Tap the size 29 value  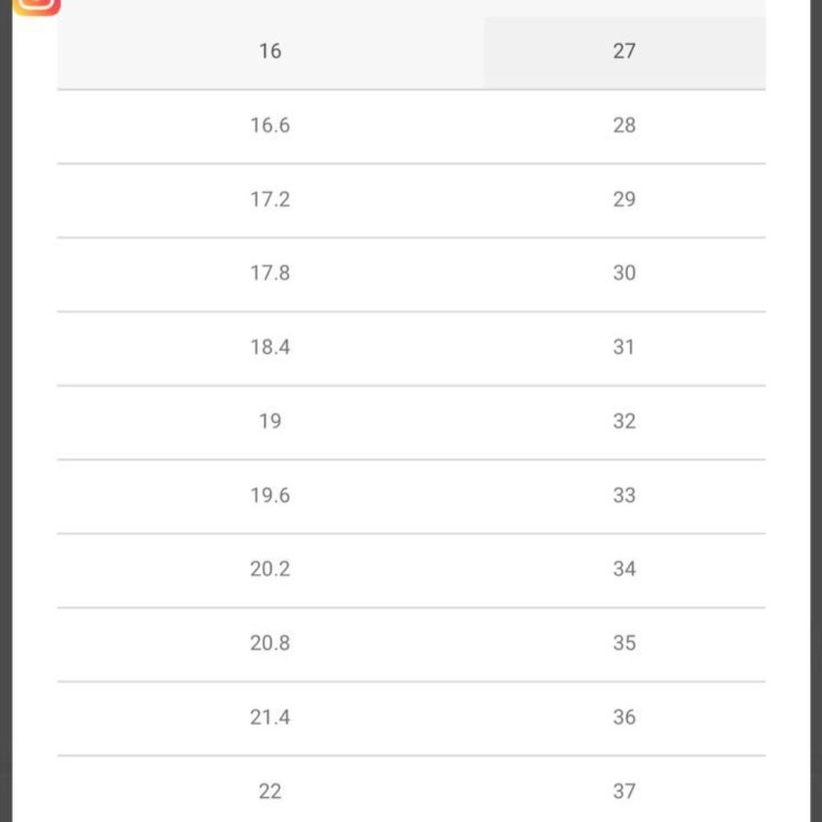pyautogui.click(x=624, y=199)
